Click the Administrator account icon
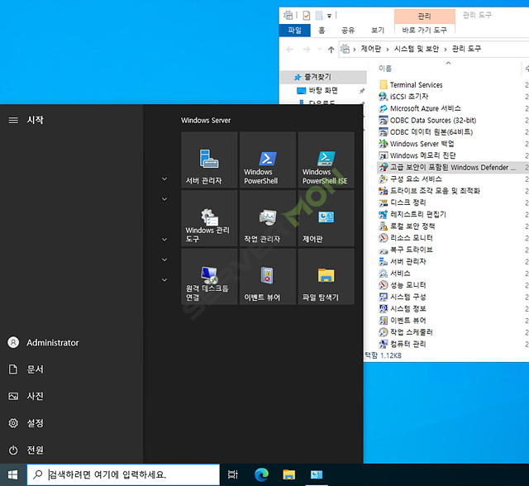The height and width of the screenshot is (486, 529). 13,342
